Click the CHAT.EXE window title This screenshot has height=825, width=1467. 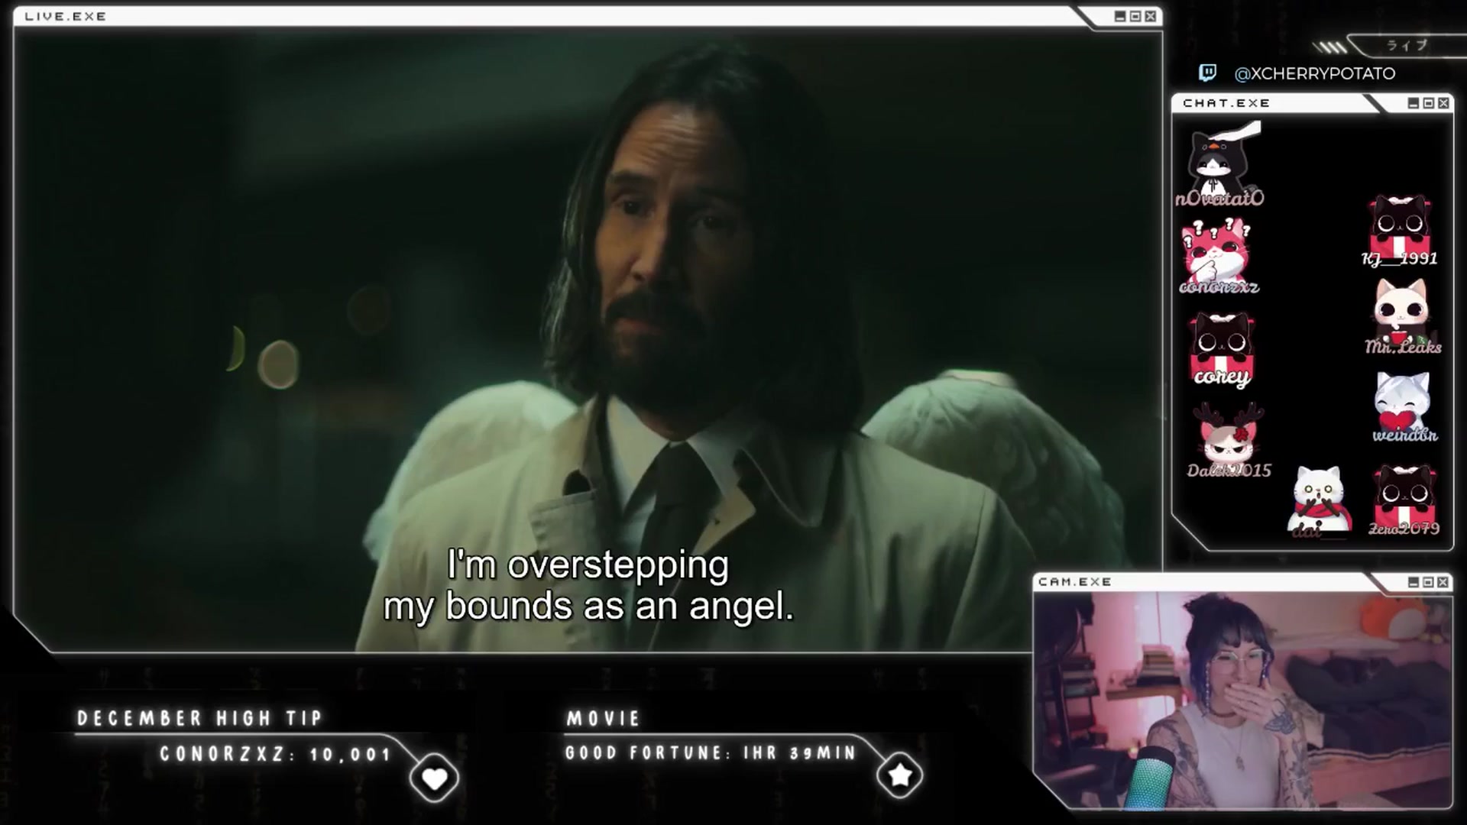pyautogui.click(x=1226, y=103)
